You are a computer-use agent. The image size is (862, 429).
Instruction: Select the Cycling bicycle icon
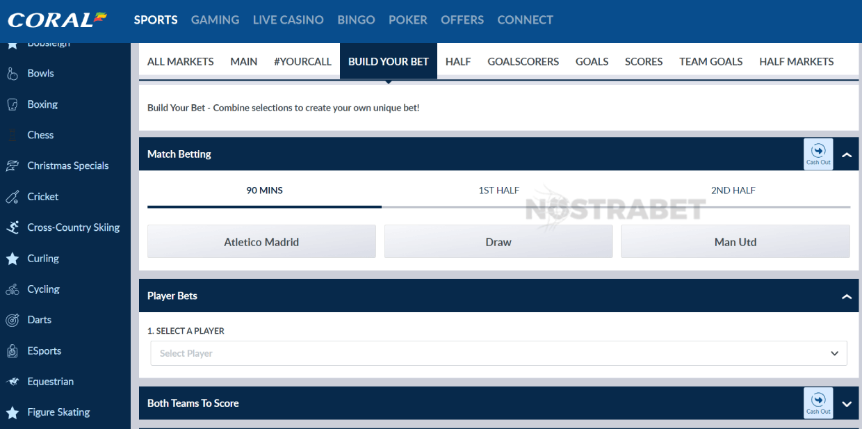[x=12, y=289]
